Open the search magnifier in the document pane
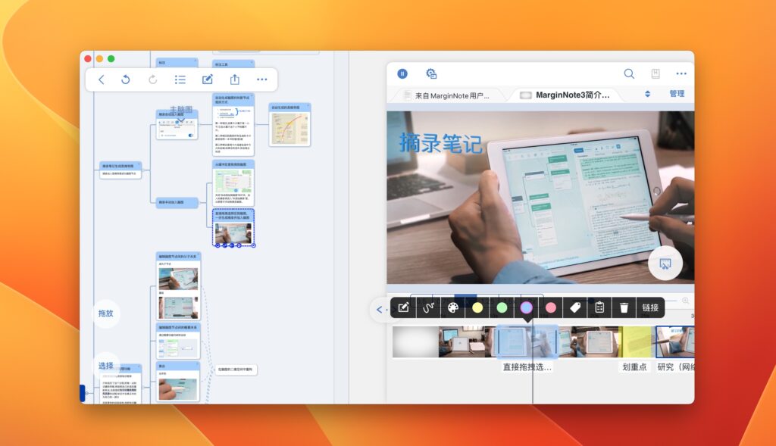This screenshot has height=446, width=776. coord(629,73)
